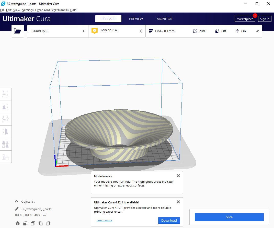Close the Cura update available notification
This screenshot has height=228, width=274.
pyautogui.click(x=178, y=202)
